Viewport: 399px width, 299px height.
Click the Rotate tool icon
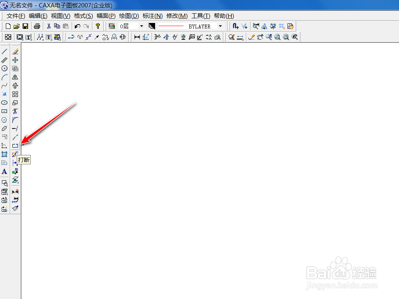(15, 86)
